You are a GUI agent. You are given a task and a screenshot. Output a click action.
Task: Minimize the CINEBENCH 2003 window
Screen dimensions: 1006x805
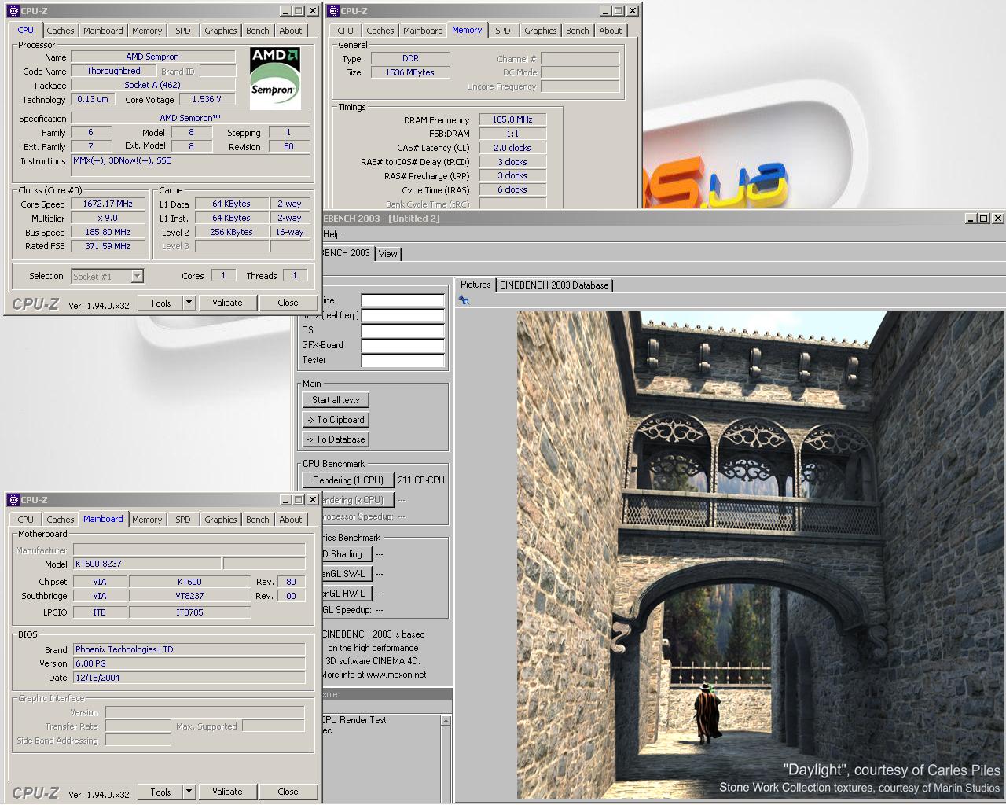coord(971,219)
